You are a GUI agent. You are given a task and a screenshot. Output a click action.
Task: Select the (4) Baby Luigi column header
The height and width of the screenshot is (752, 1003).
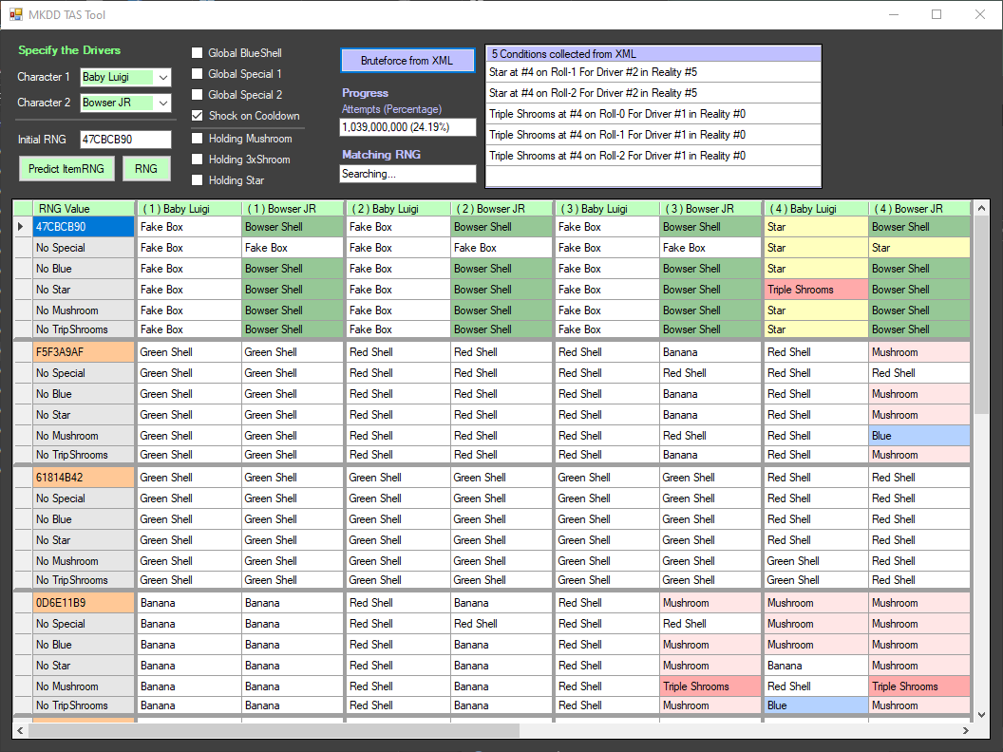[x=815, y=208]
